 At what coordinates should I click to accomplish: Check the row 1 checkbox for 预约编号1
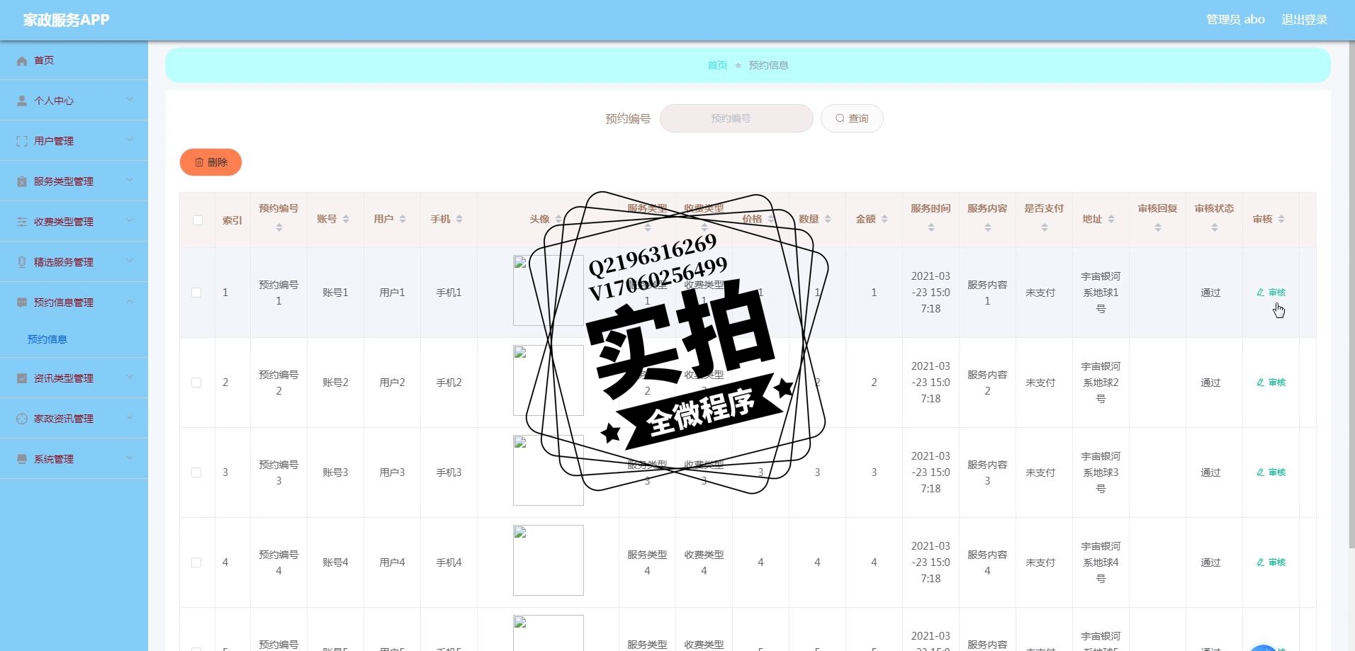pos(196,293)
